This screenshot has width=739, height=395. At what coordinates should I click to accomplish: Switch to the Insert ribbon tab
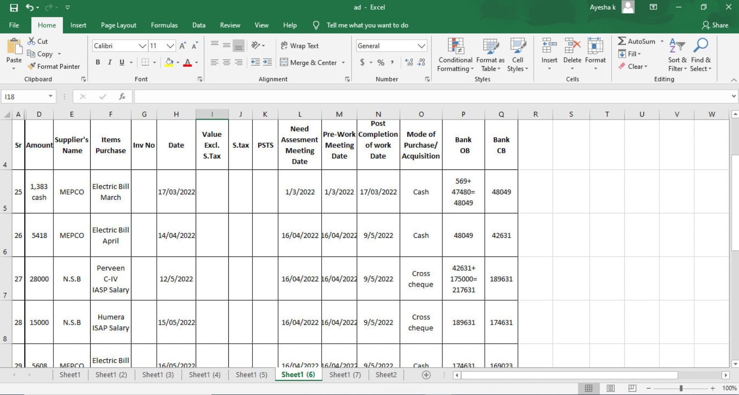click(x=78, y=25)
